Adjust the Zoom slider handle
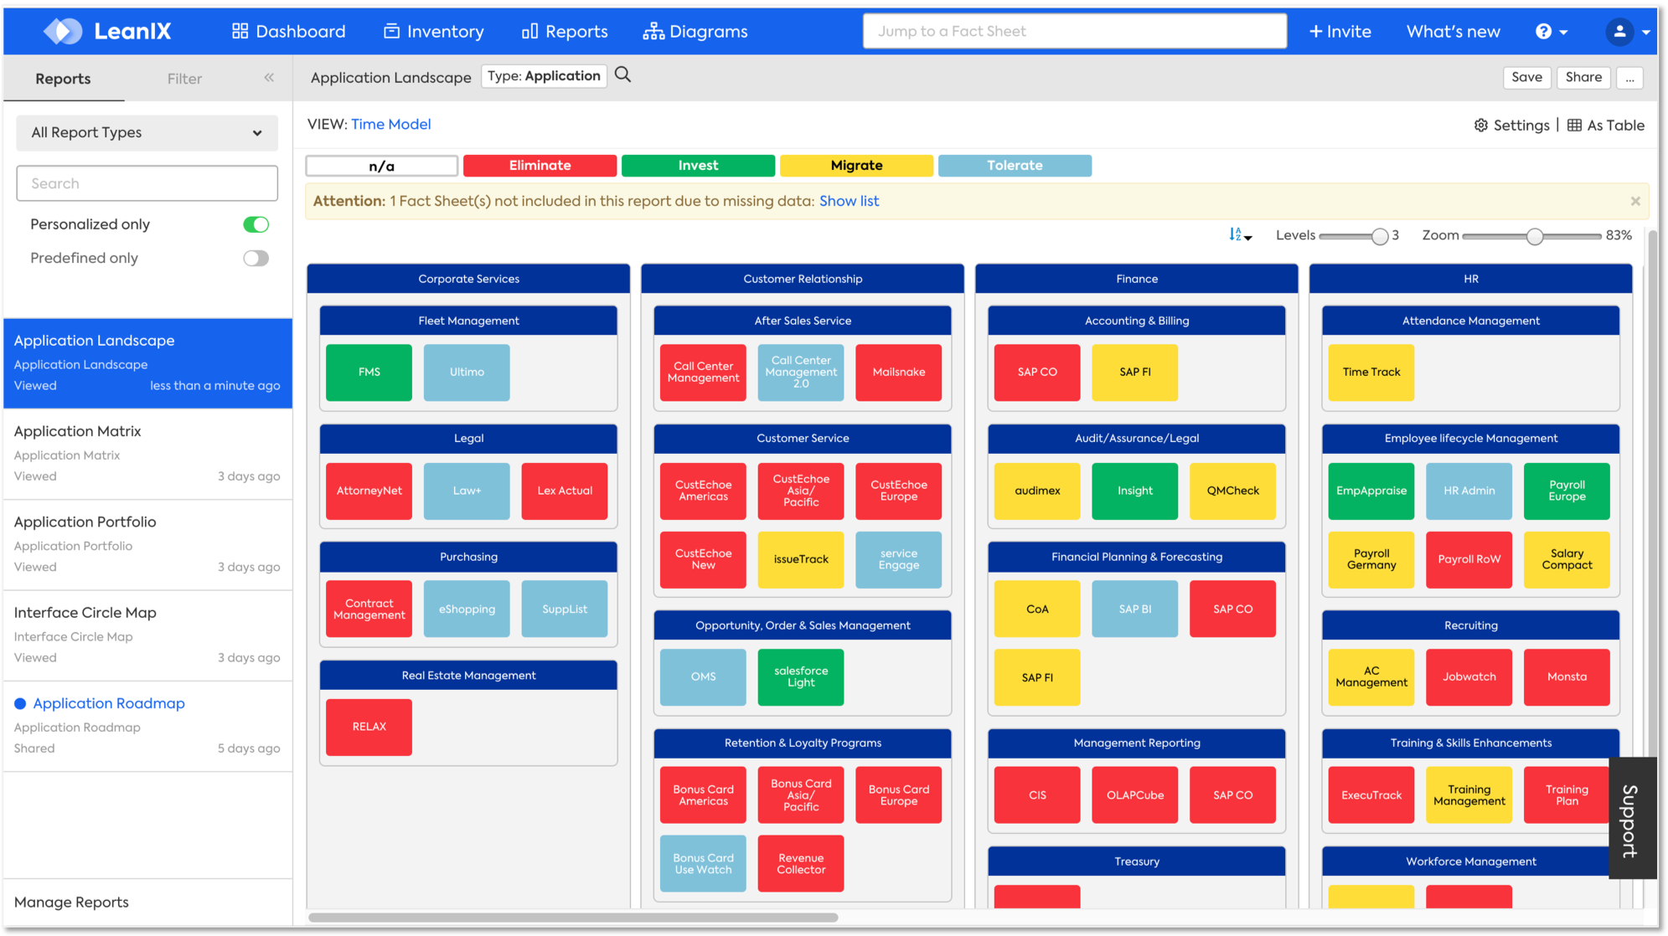This screenshot has width=1668, height=936. (1534, 237)
